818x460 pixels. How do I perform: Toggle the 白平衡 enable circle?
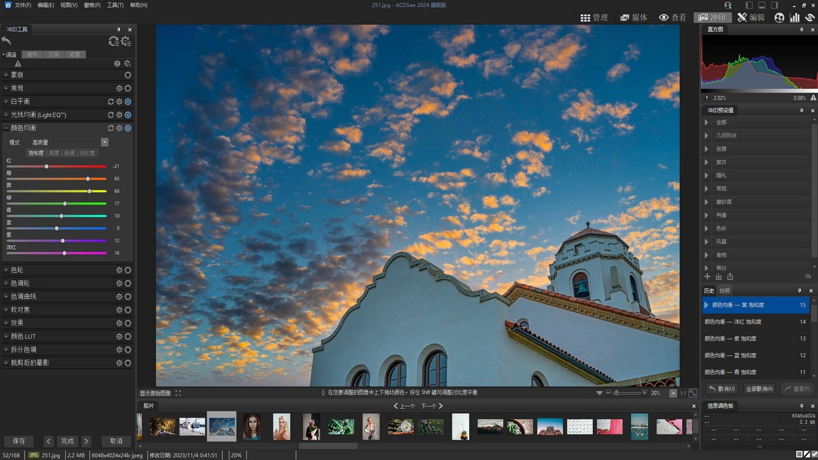coord(128,102)
